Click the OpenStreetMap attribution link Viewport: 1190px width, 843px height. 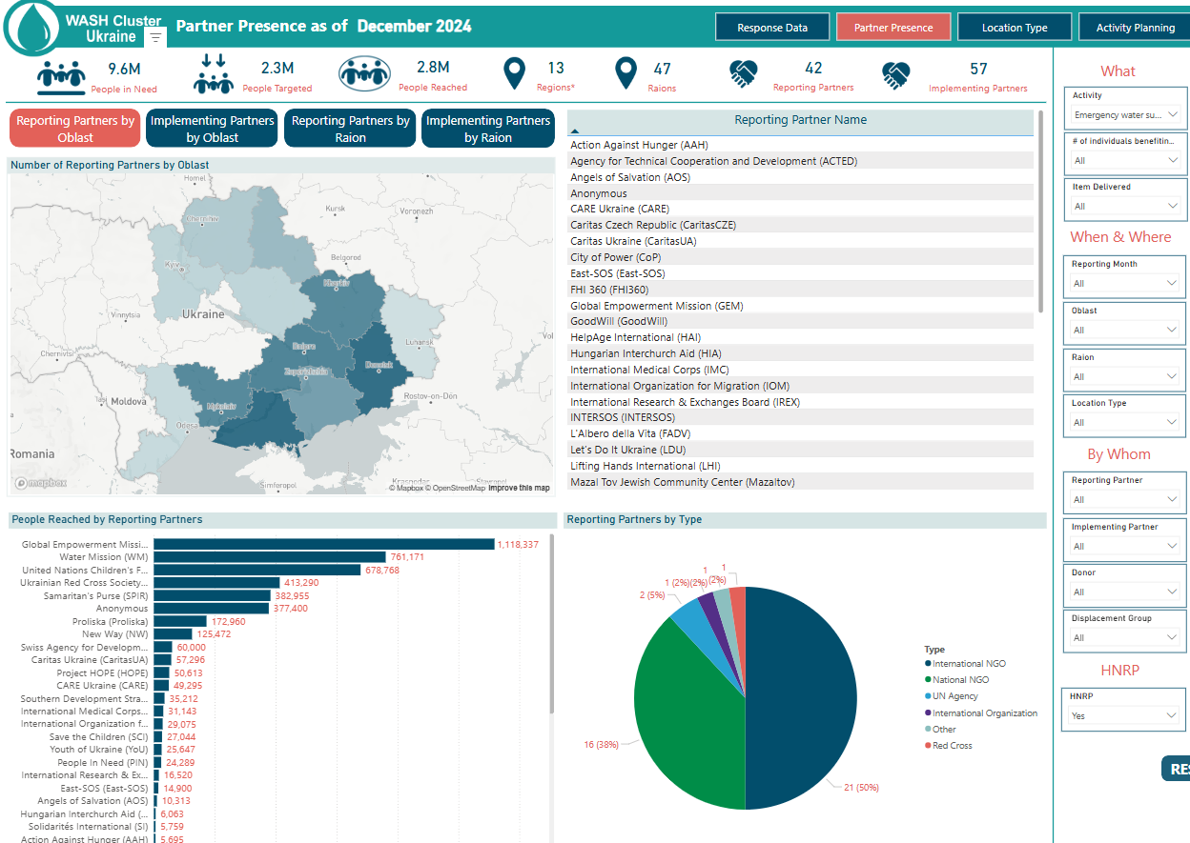[455, 489]
